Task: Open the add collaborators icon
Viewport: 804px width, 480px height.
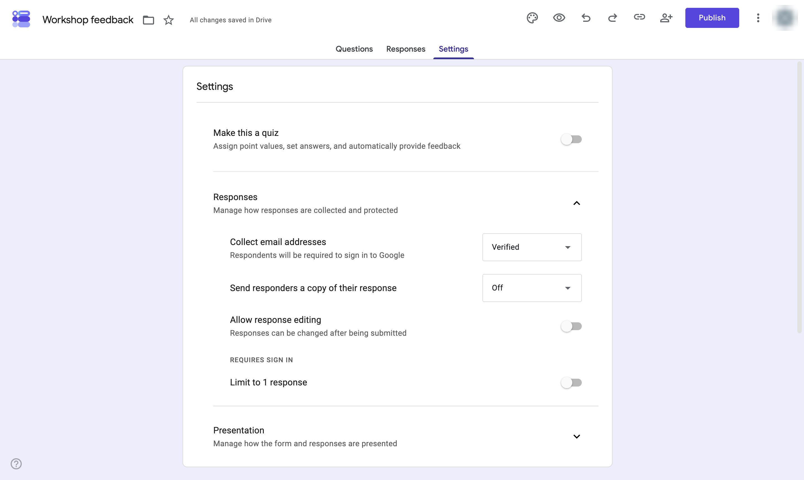Action: (x=666, y=18)
